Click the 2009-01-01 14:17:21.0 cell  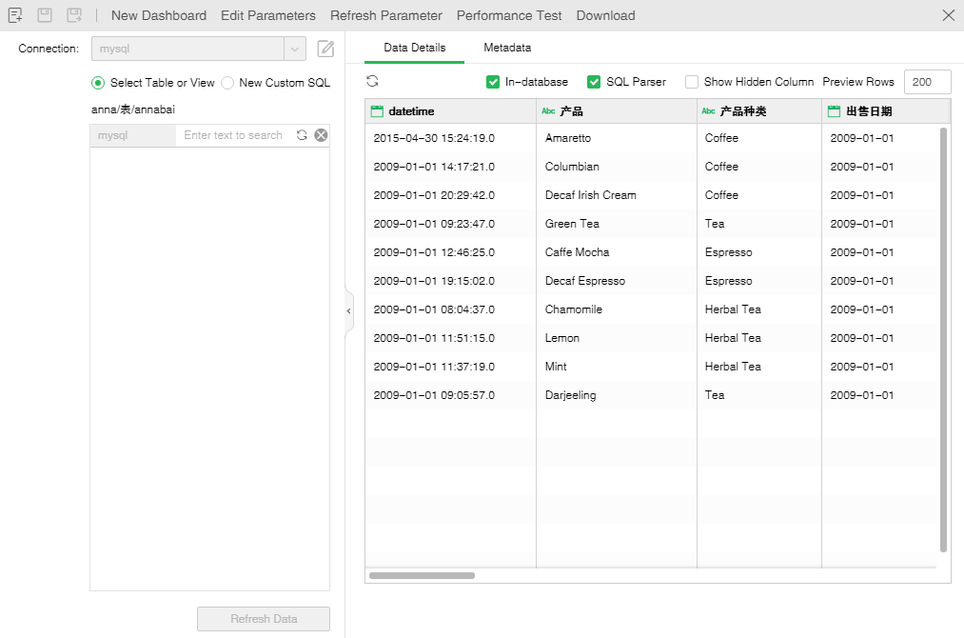tap(451, 167)
